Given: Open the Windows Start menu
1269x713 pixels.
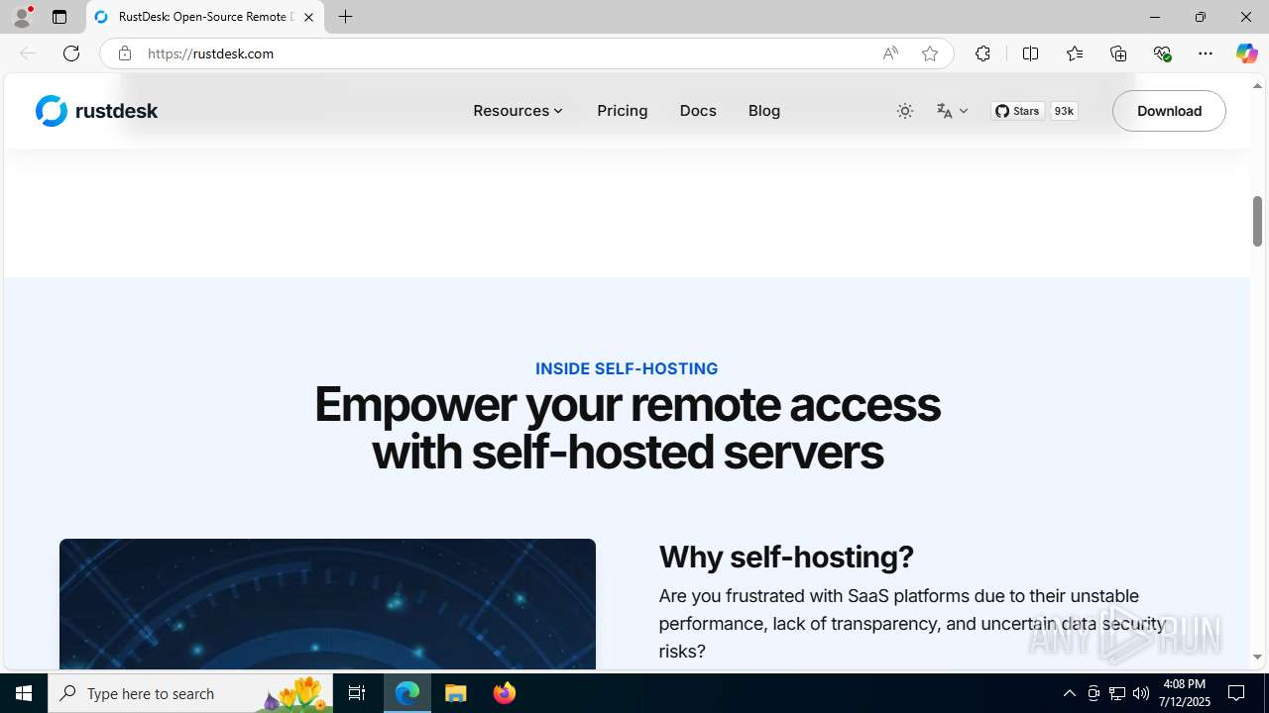Looking at the screenshot, I should (x=24, y=693).
